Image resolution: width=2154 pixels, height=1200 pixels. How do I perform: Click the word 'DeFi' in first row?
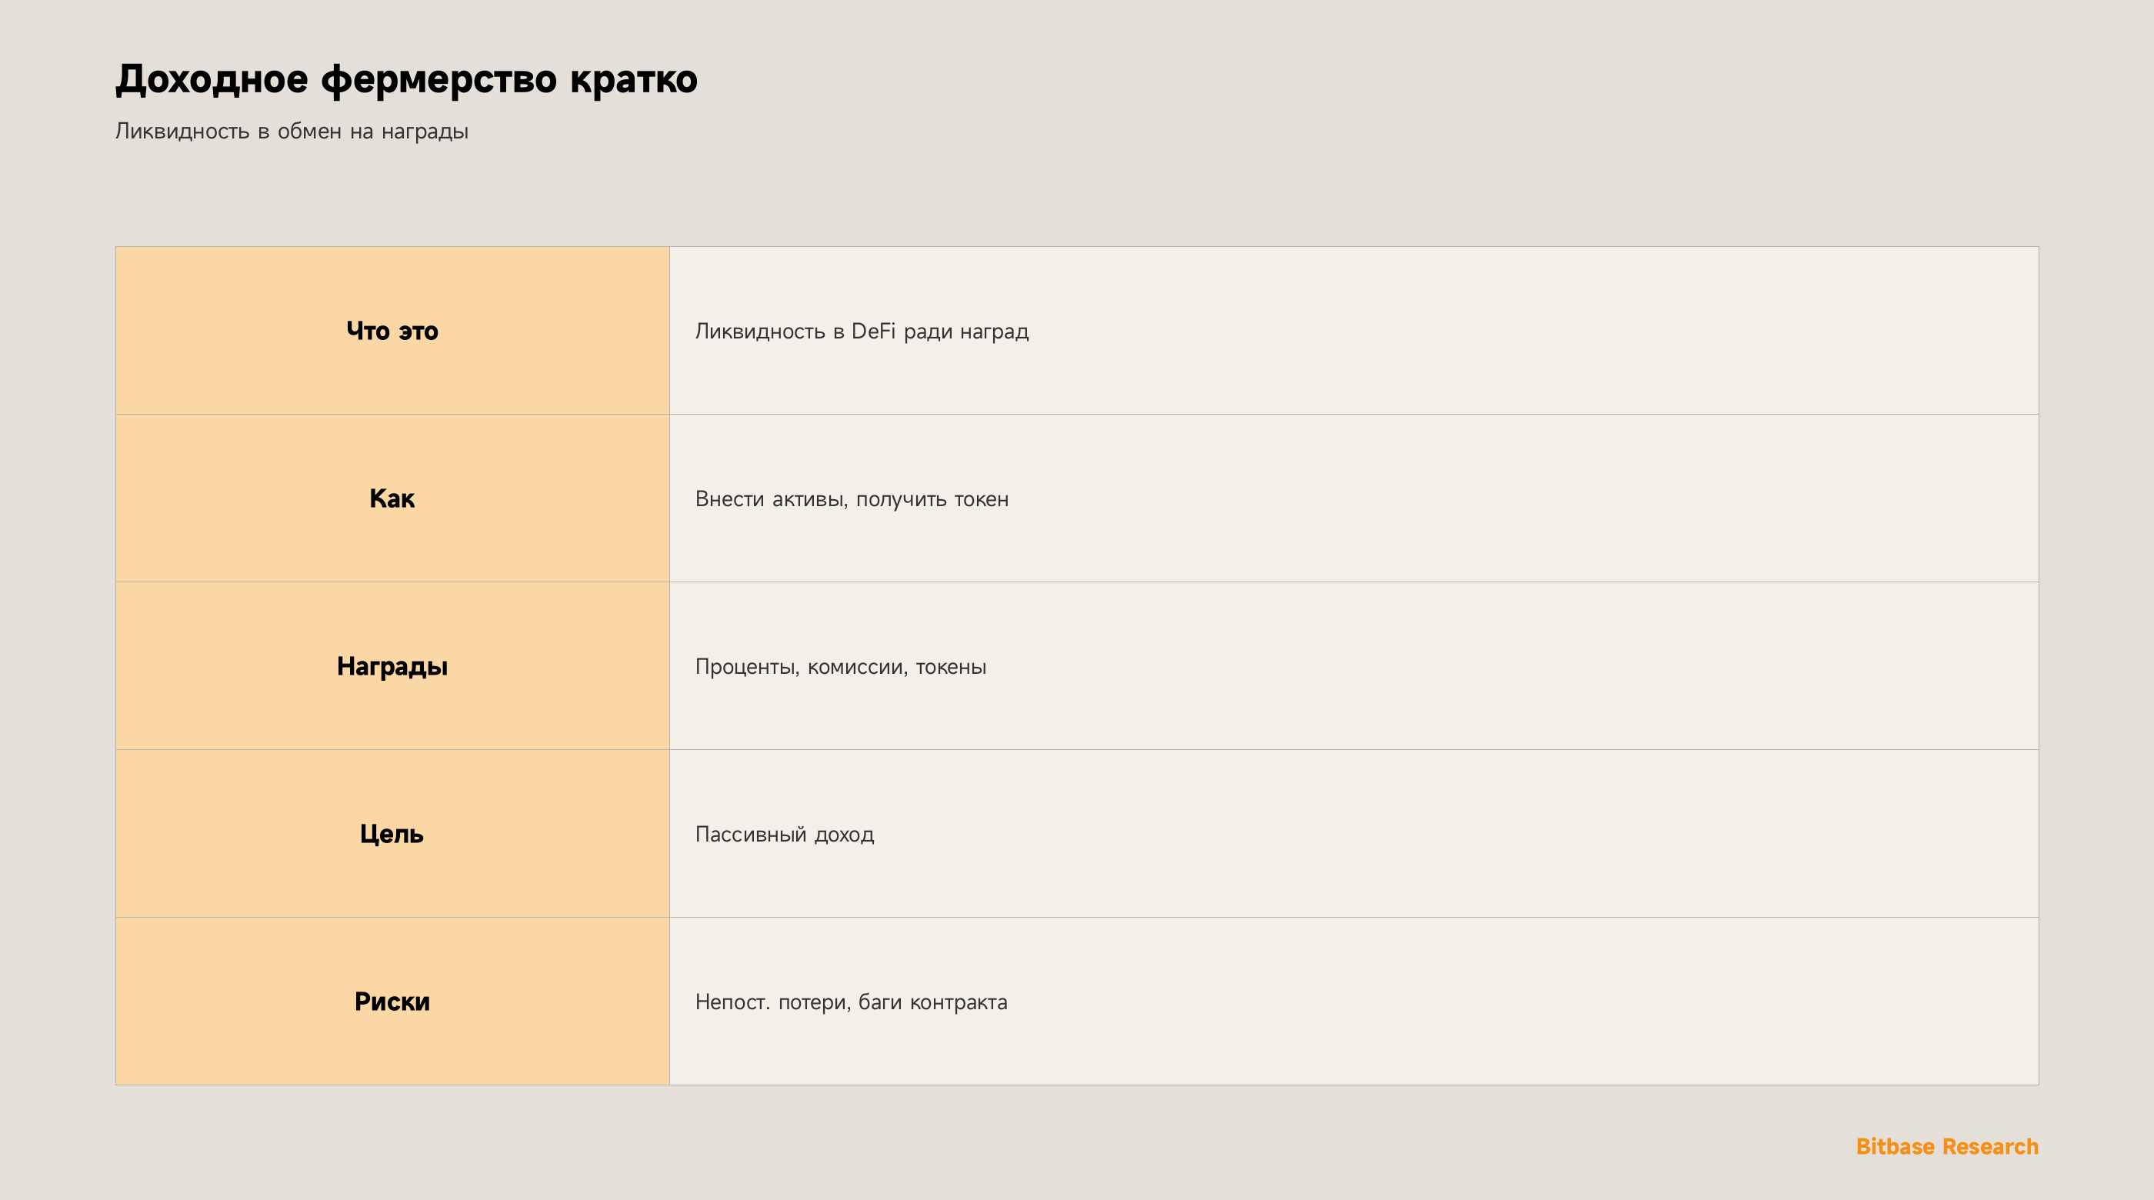pyautogui.click(x=873, y=331)
